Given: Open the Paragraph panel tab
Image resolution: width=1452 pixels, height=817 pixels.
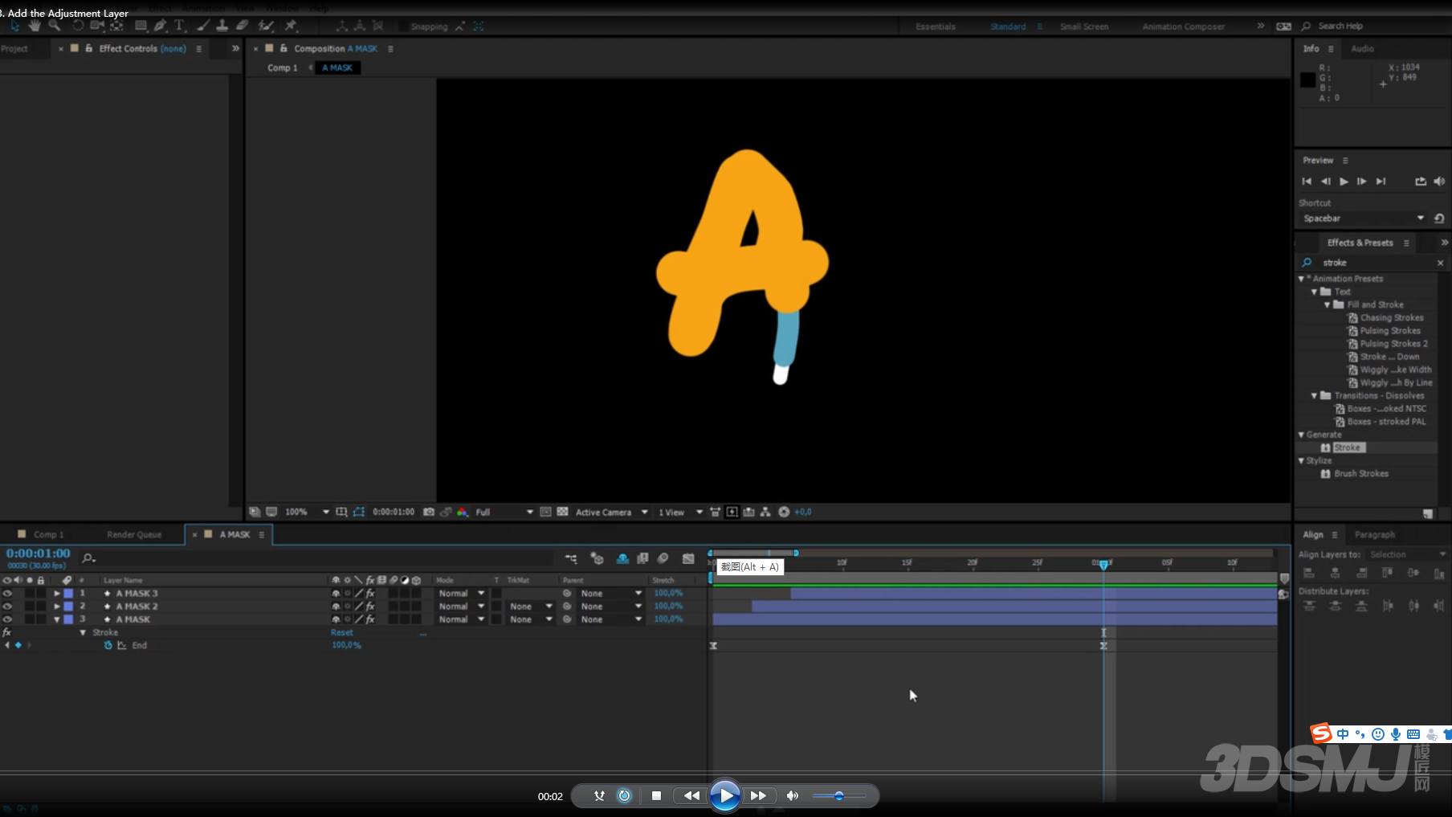Looking at the screenshot, I should [1374, 534].
